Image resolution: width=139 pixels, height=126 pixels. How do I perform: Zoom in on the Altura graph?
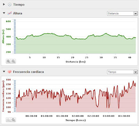(8, 61)
